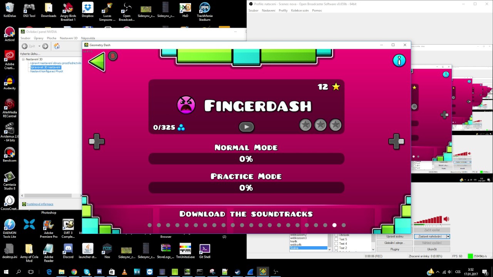The width and height of the screenshot is (493, 277).
Task: Play the Fingerdash level
Action: [x=246, y=127]
